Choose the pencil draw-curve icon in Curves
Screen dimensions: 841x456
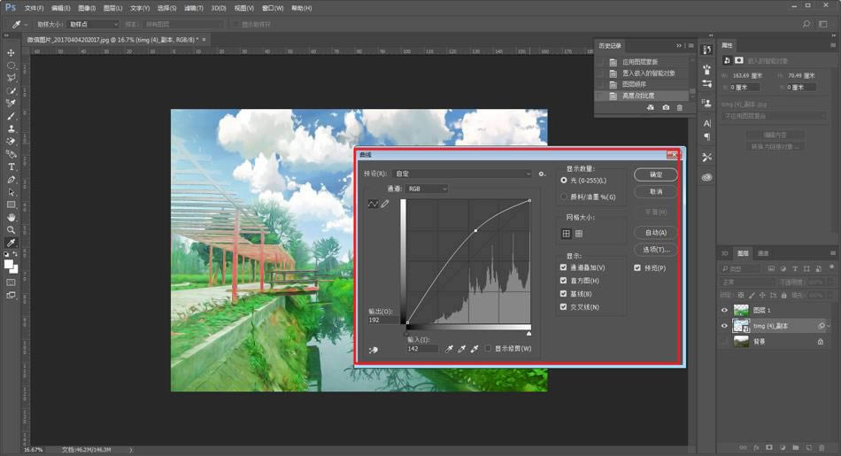[x=385, y=204]
